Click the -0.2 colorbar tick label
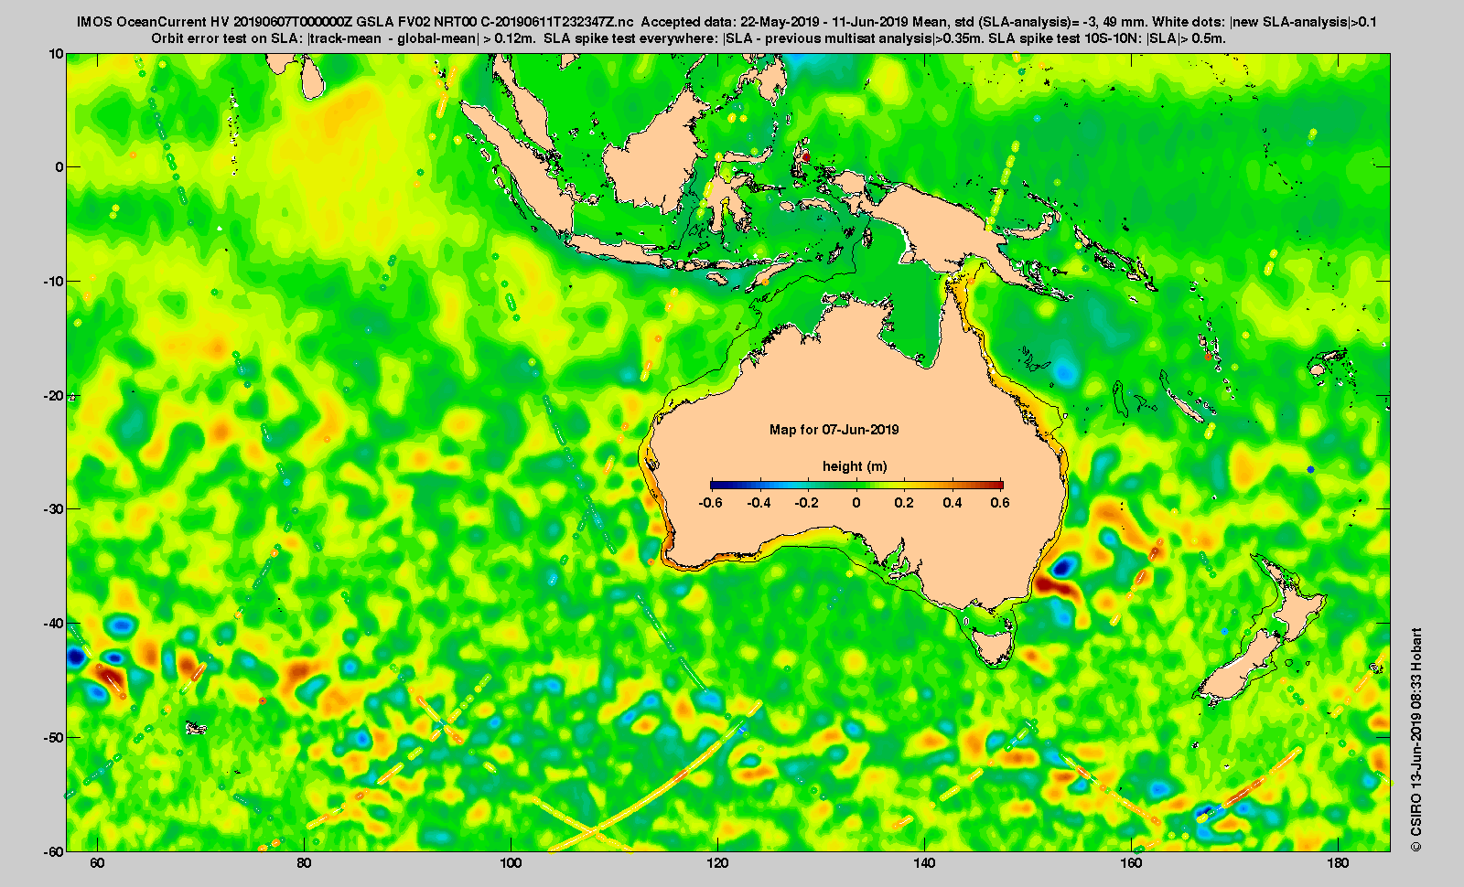1464x887 pixels. pos(807,503)
